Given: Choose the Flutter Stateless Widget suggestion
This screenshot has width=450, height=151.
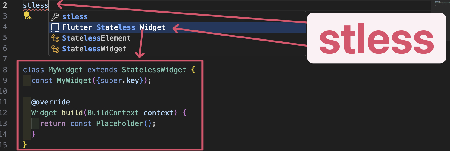Looking at the screenshot, I should pyautogui.click(x=113, y=28).
